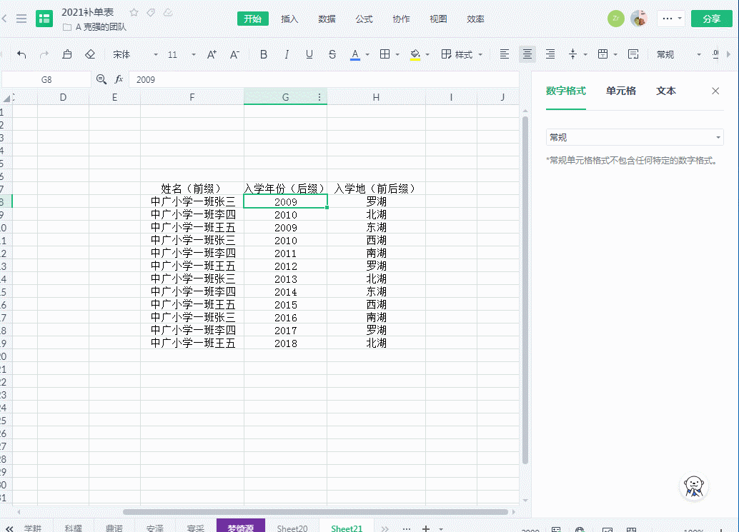Image resolution: width=739 pixels, height=532 pixels.
Task: Toggle center alignment
Action: point(527,54)
